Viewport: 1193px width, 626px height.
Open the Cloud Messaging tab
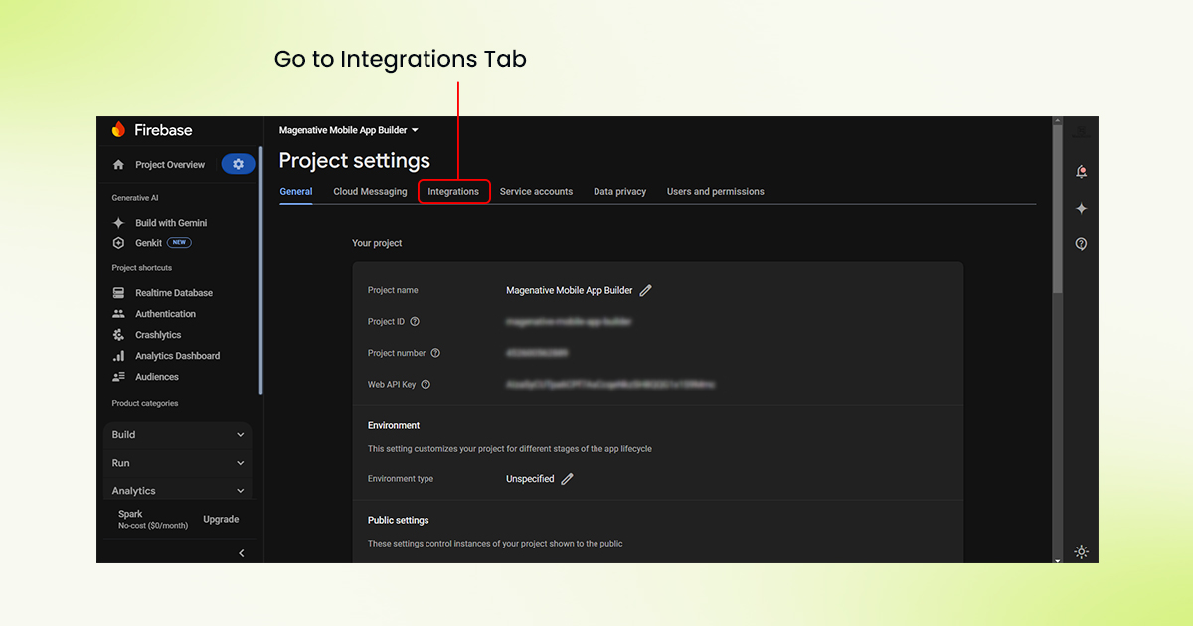click(370, 191)
